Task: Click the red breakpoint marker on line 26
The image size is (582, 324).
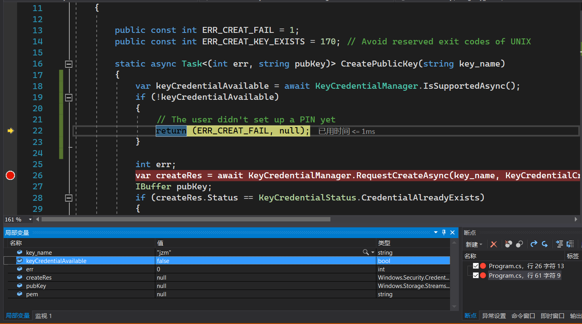Action: pos(10,175)
